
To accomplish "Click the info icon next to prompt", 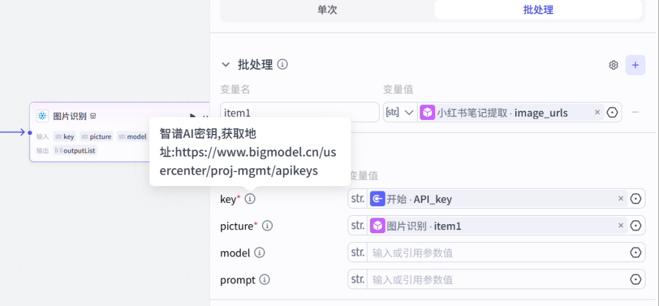I will tap(265, 280).
